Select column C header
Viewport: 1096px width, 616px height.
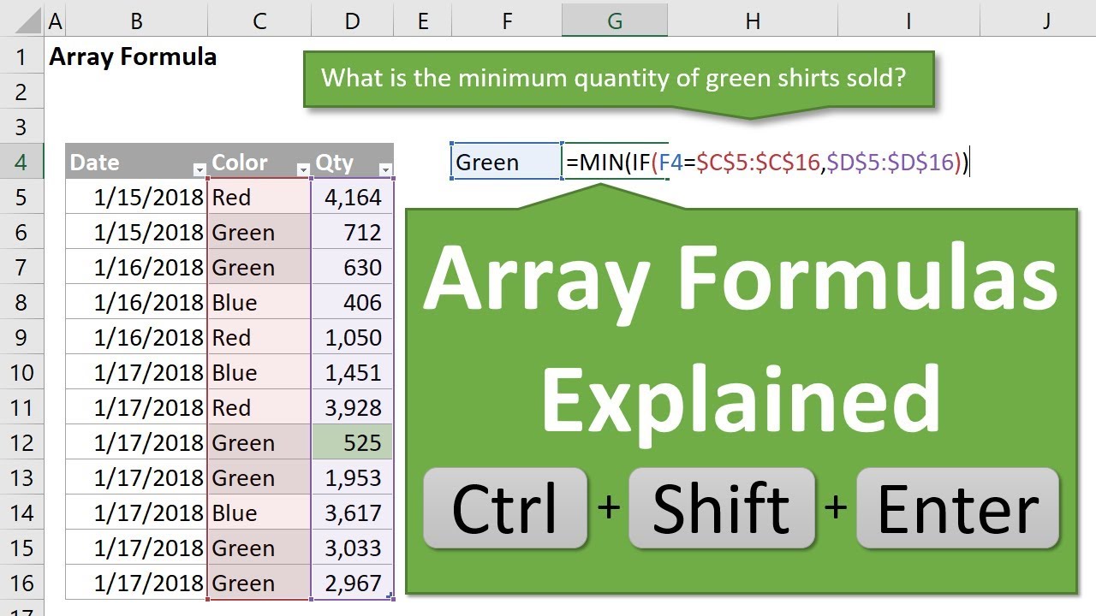pos(259,21)
